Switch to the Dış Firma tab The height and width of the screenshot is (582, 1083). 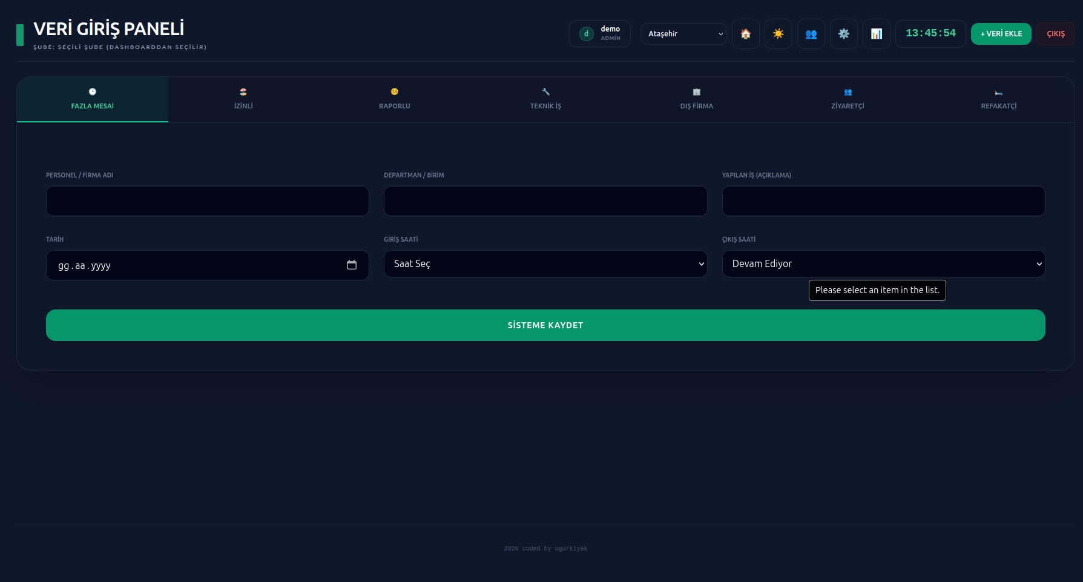click(x=697, y=99)
